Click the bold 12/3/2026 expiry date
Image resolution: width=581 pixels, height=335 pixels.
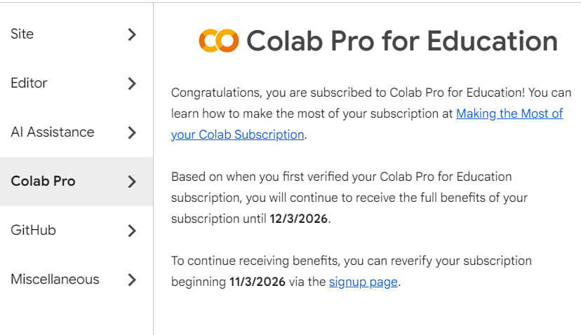(x=299, y=219)
